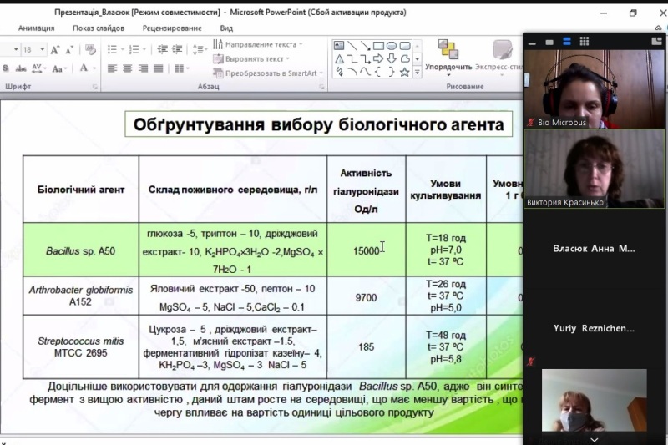
Task: Open the Шрифт dialog launcher
Action: tap(95, 87)
